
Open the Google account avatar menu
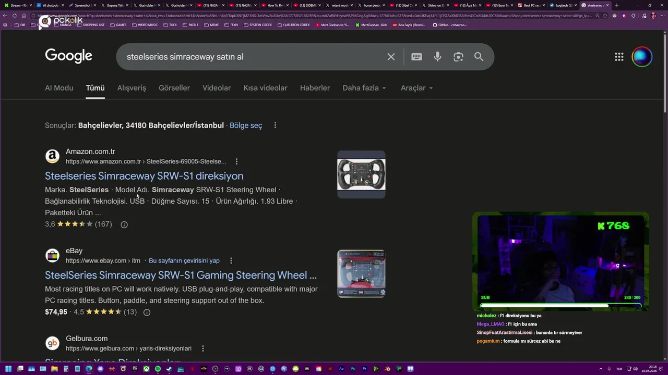coord(642,57)
